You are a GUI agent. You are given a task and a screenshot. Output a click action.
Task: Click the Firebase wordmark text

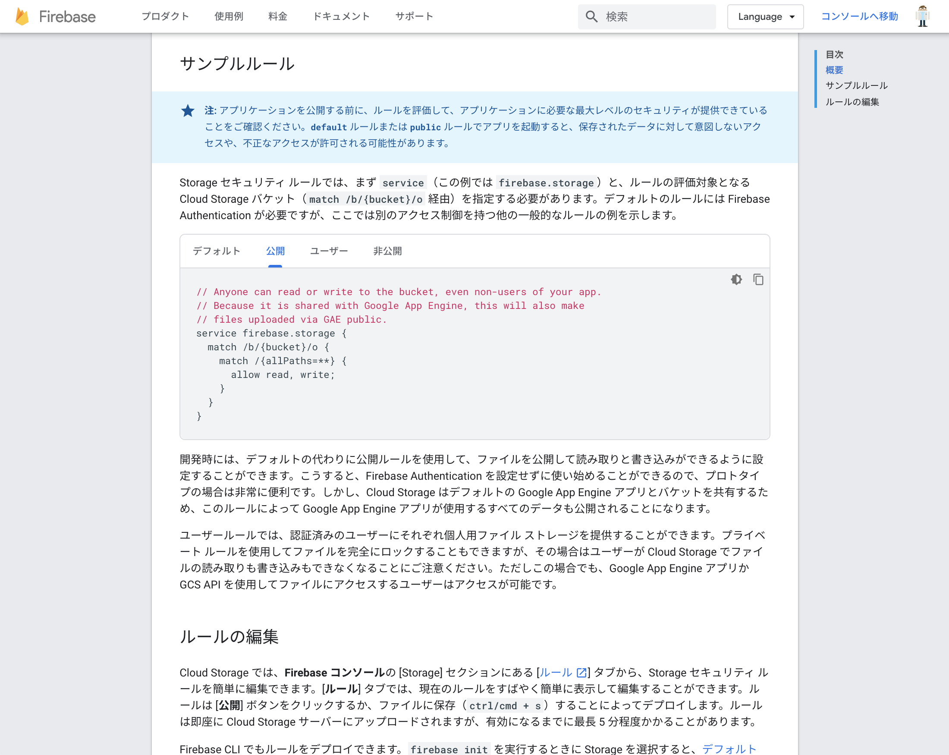click(67, 17)
